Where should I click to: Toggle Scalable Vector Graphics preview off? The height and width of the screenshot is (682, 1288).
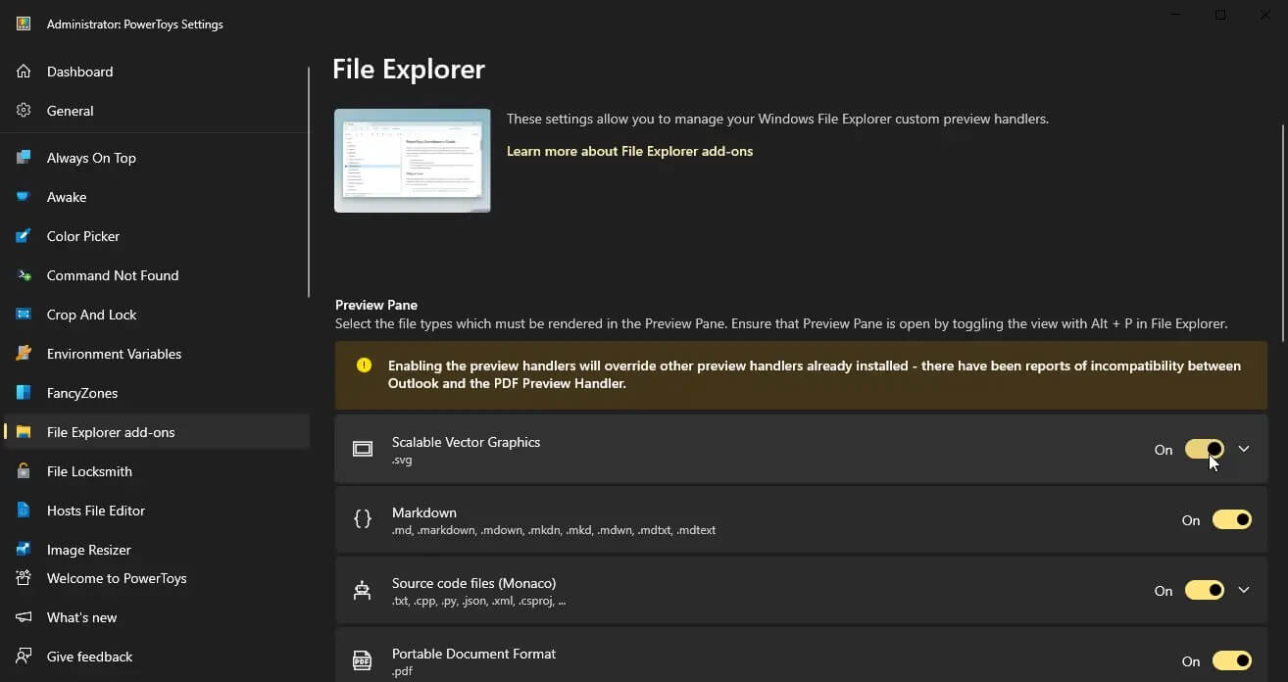click(x=1205, y=449)
